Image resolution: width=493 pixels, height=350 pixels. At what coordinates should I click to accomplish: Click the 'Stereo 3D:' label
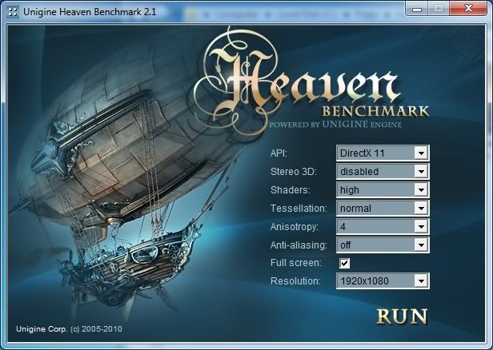[x=294, y=171]
